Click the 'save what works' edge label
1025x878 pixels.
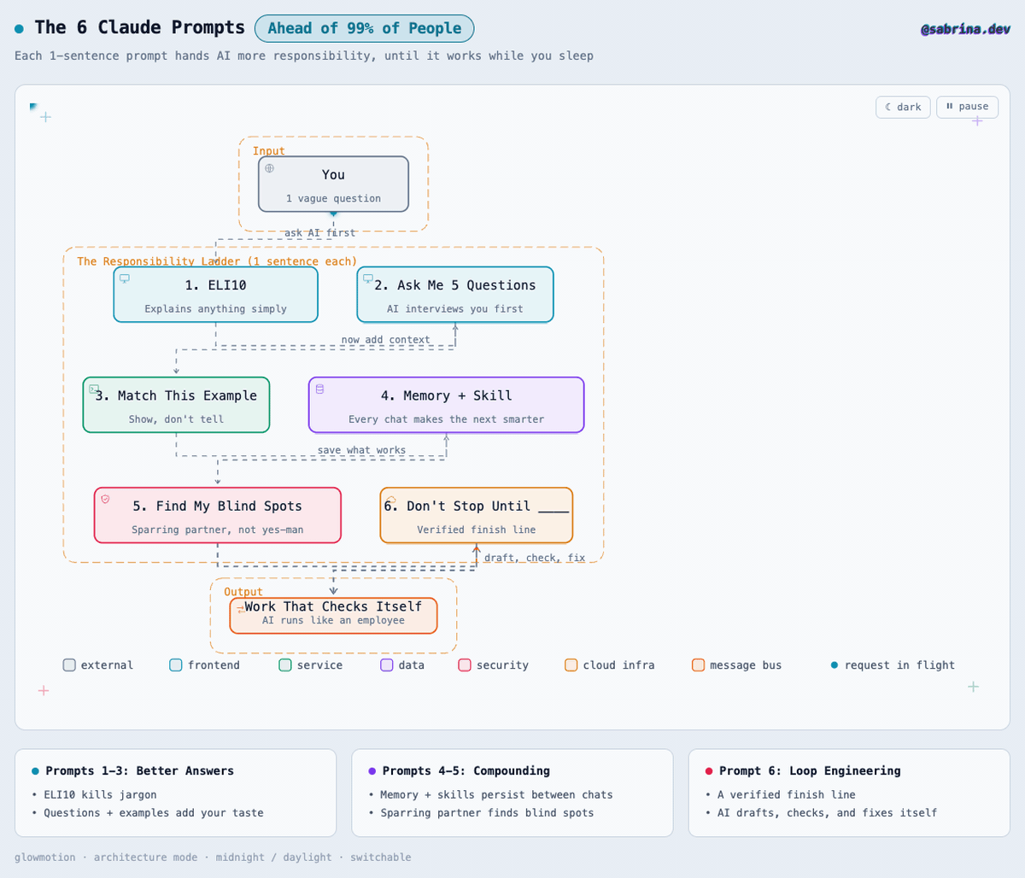click(361, 450)
